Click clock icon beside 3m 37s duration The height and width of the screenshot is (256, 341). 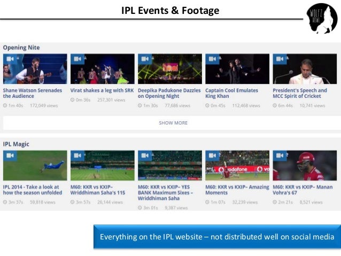tap(5, 202)
